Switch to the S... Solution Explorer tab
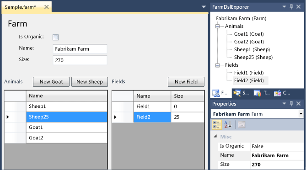The image size is (306, 170). coord(241,93)
